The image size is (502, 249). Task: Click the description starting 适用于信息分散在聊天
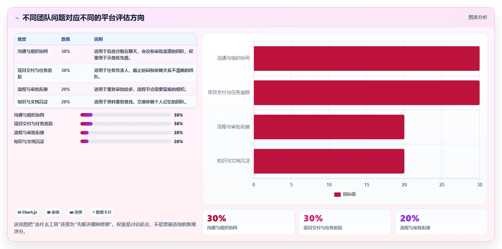click(144, 54)
